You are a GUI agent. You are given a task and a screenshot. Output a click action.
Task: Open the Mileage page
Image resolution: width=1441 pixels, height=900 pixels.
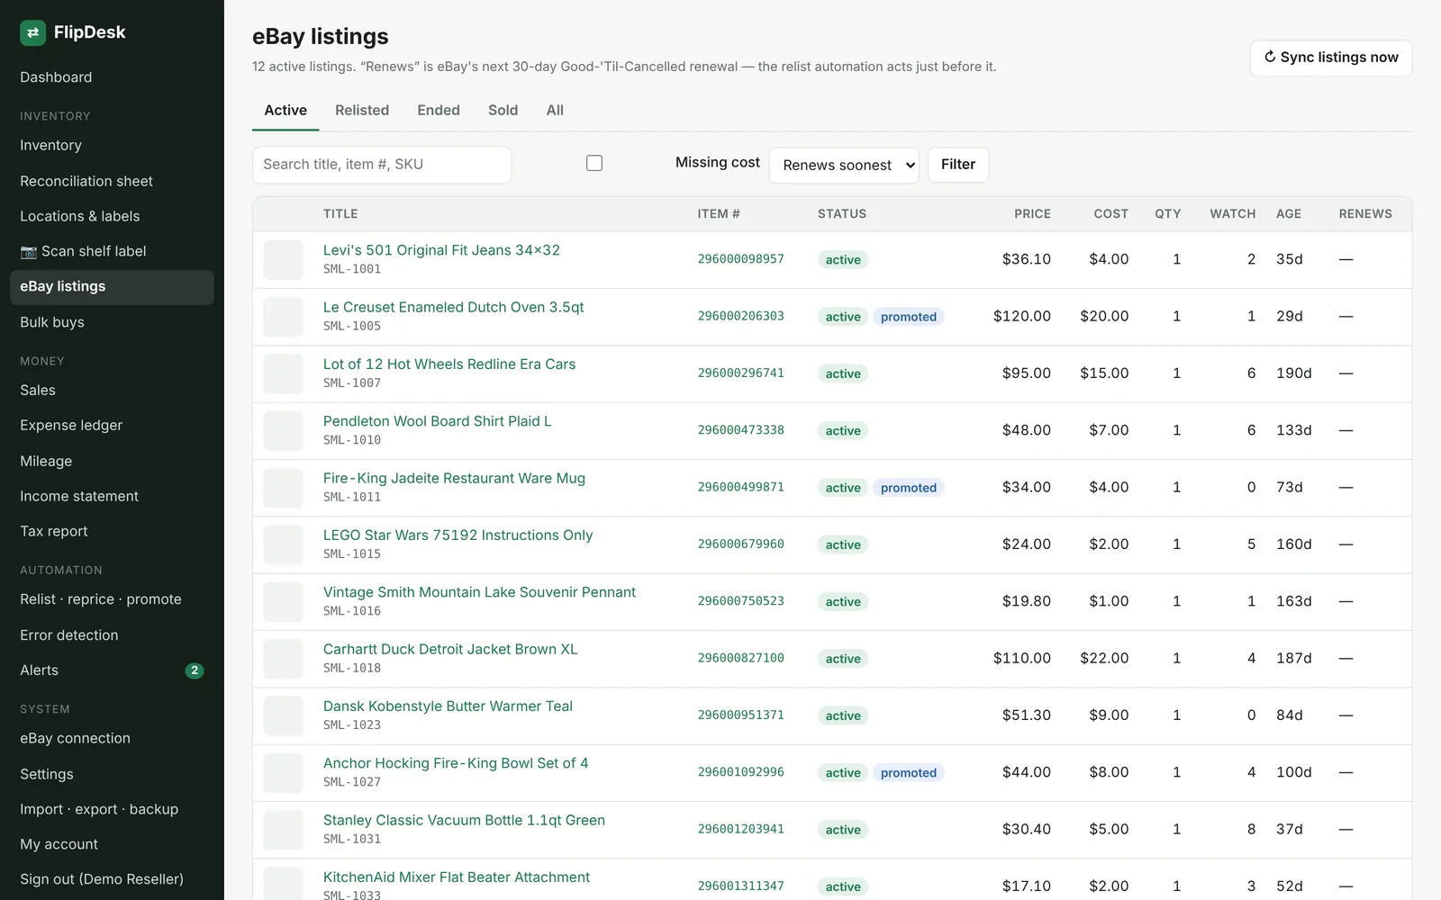(x=112, y=461)
